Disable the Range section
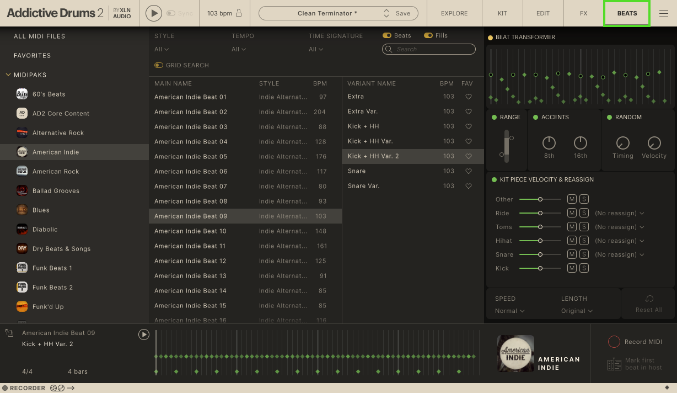The height and width of the screenshot is (393, 677). [493, 117]
